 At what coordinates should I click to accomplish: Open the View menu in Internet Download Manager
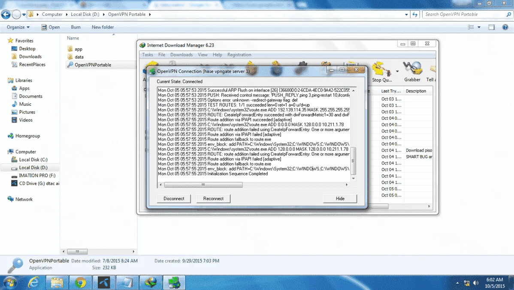pos(203,55)
